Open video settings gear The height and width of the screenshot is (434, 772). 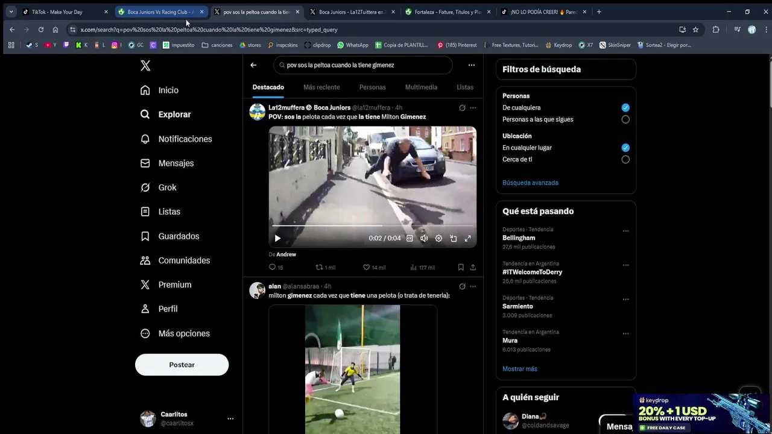pos(438,238)
